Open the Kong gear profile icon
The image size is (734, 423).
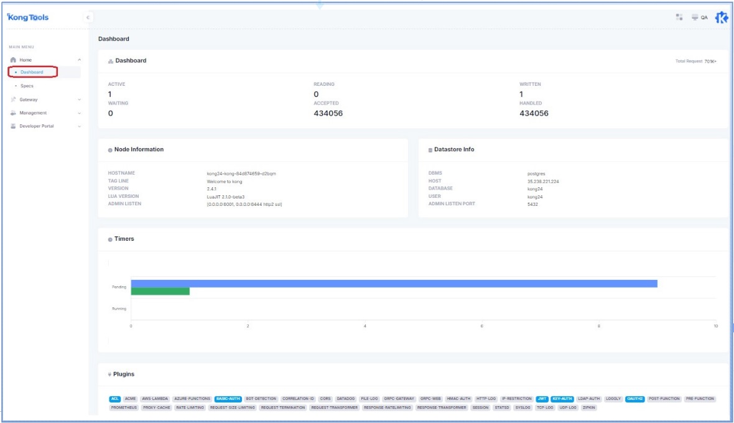tap(721, 17)
